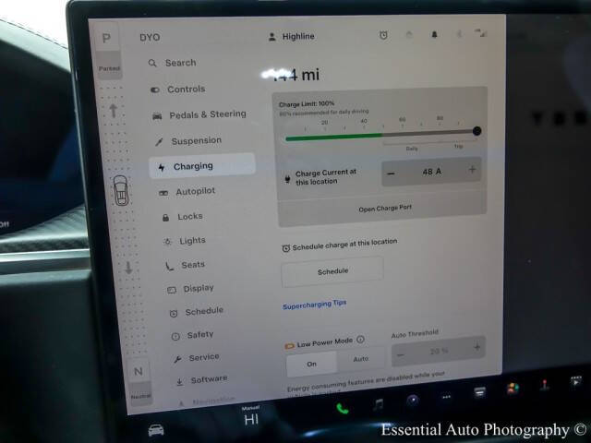The image size is (591, 443).
Task: Tap the Daily charge limit marker
Action: (x=412, y=149)
